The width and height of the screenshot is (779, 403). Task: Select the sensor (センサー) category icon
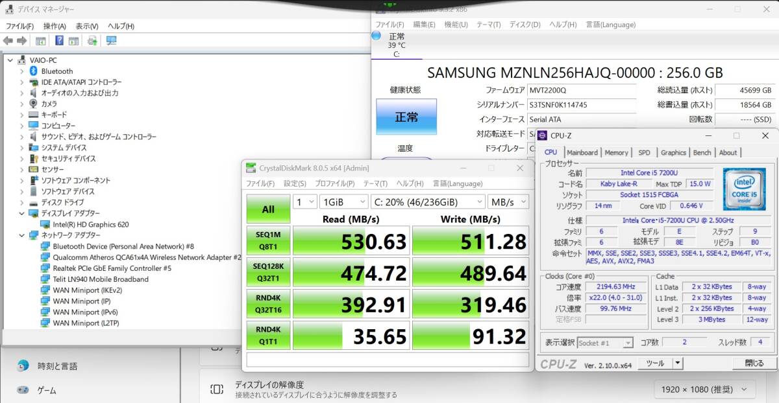(x=34, y=170)
